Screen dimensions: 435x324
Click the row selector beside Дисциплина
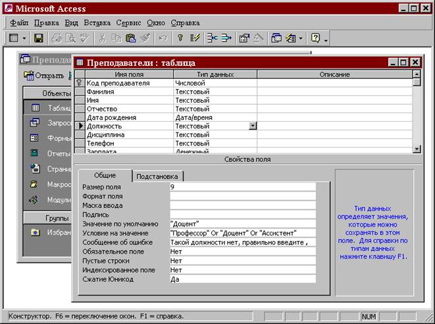pos(80,135)
